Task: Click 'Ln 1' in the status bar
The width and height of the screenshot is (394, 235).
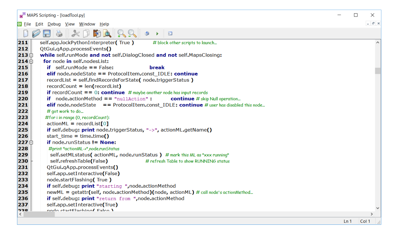Action: tap(348, 221)
